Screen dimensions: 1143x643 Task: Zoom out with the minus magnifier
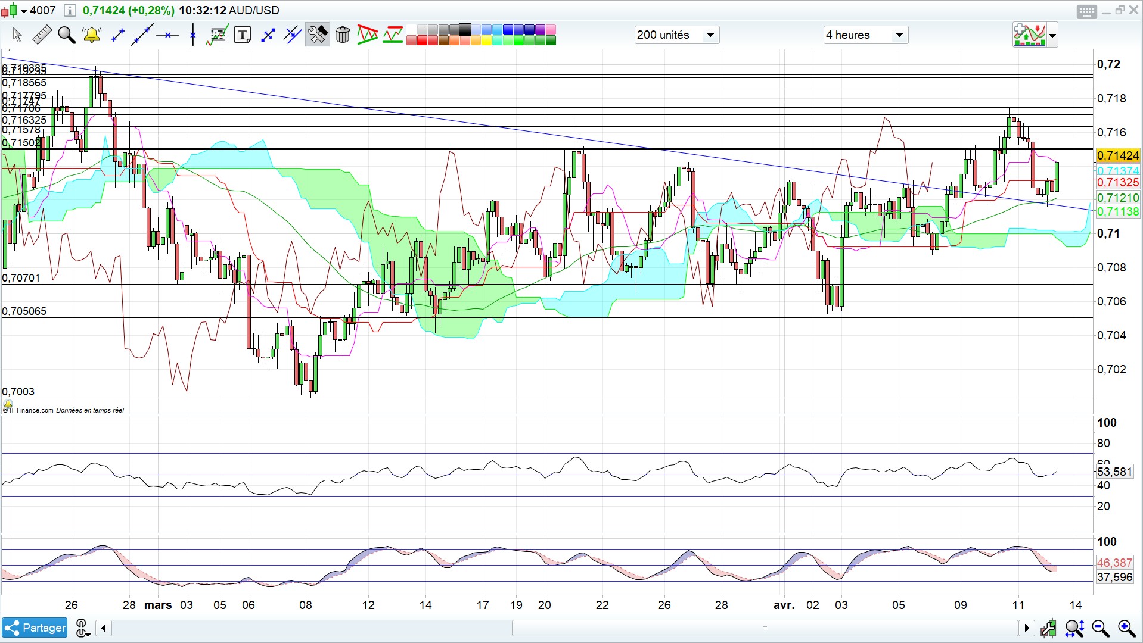(x=1100, y=628)
